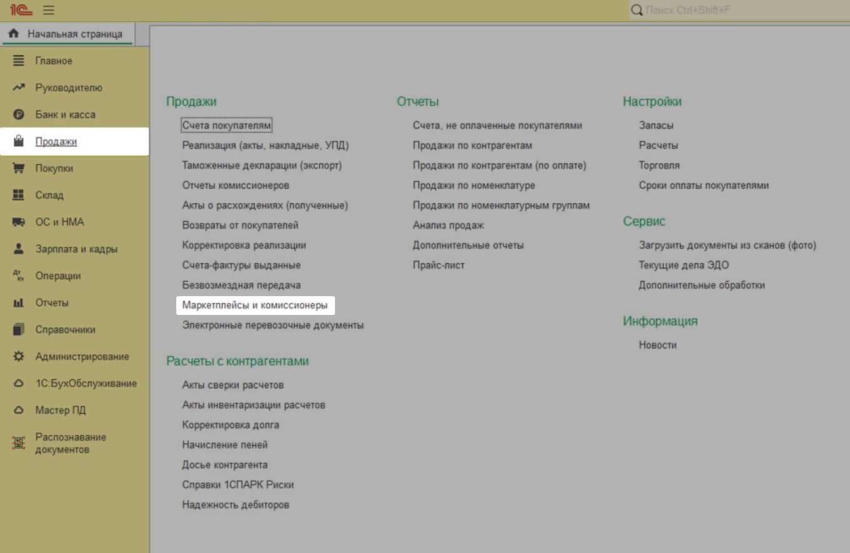Open Отчеты комиссионеров

236,186
